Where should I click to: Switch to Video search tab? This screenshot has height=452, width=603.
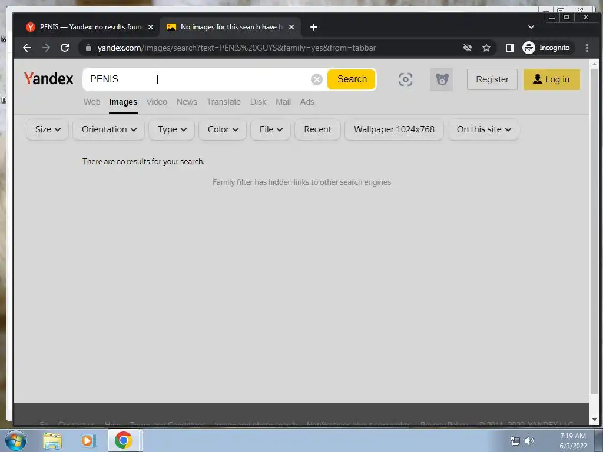(157, 102)
